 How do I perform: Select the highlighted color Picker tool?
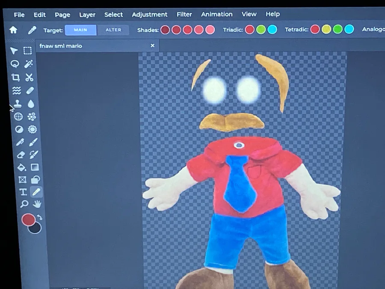(36, 192)
